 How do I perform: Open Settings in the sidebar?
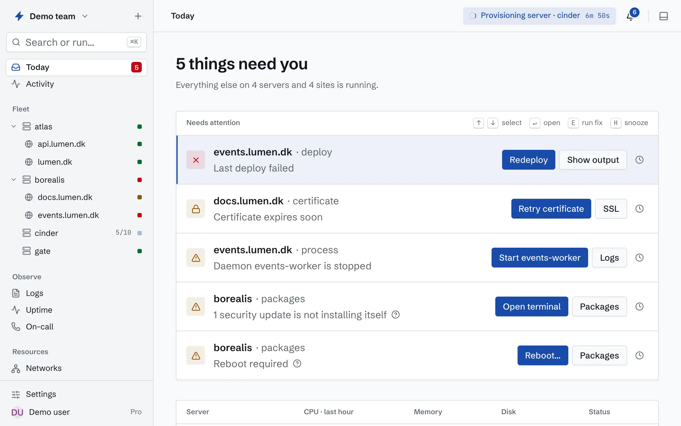[x=76, y=394]
